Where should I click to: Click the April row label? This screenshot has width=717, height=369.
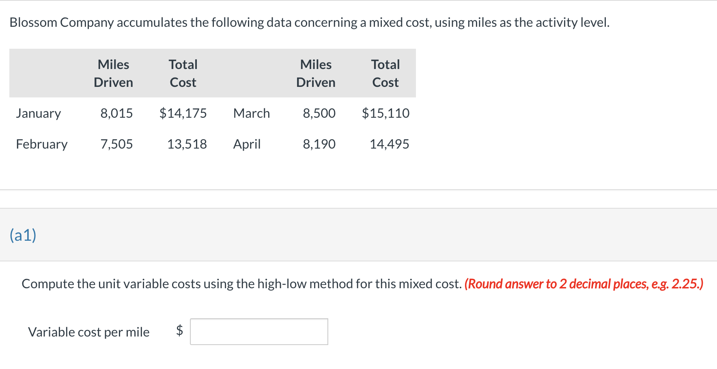(247, 144)
